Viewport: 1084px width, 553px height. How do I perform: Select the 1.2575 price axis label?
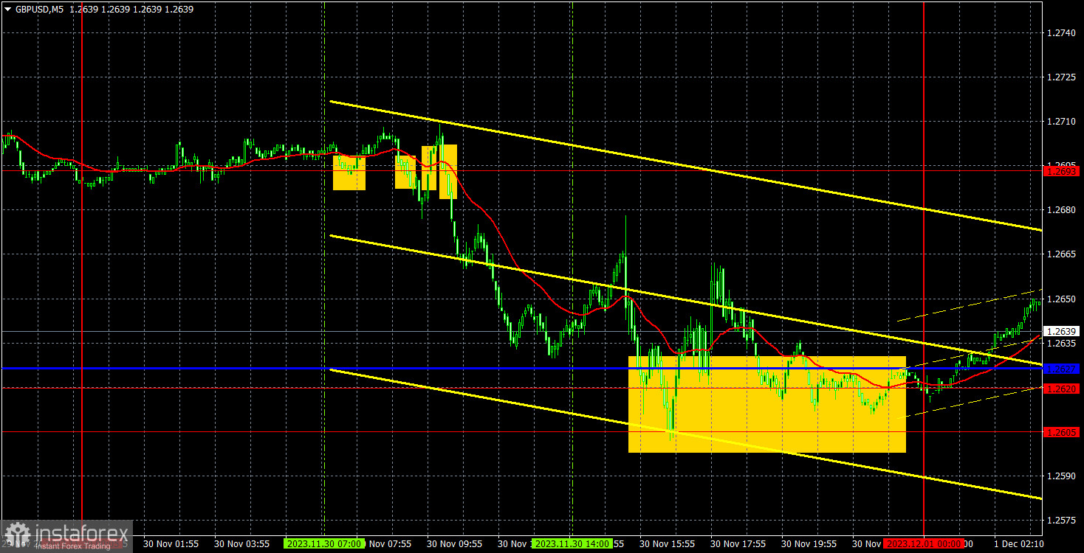(x=1063, y=521)
